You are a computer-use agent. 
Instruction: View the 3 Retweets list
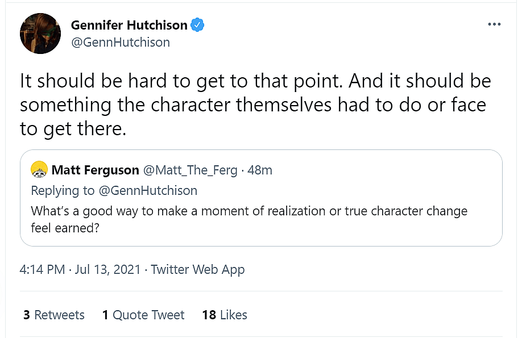[x=54, y=315]
